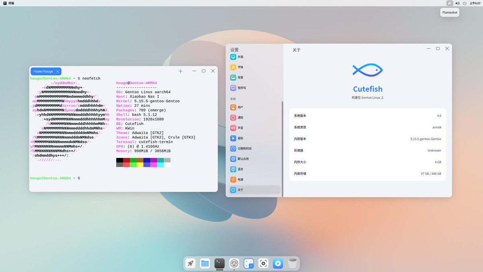The image size is (483, 272).
Task: Open the calculator from the dock
Action: click(x=249, y=264)
